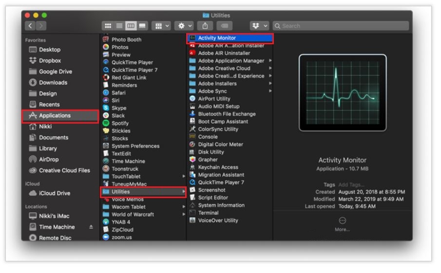Screen dimensions: 441x273
Task: Click the More button in preview
Action: pyautogui.click(x=342, y=224)
